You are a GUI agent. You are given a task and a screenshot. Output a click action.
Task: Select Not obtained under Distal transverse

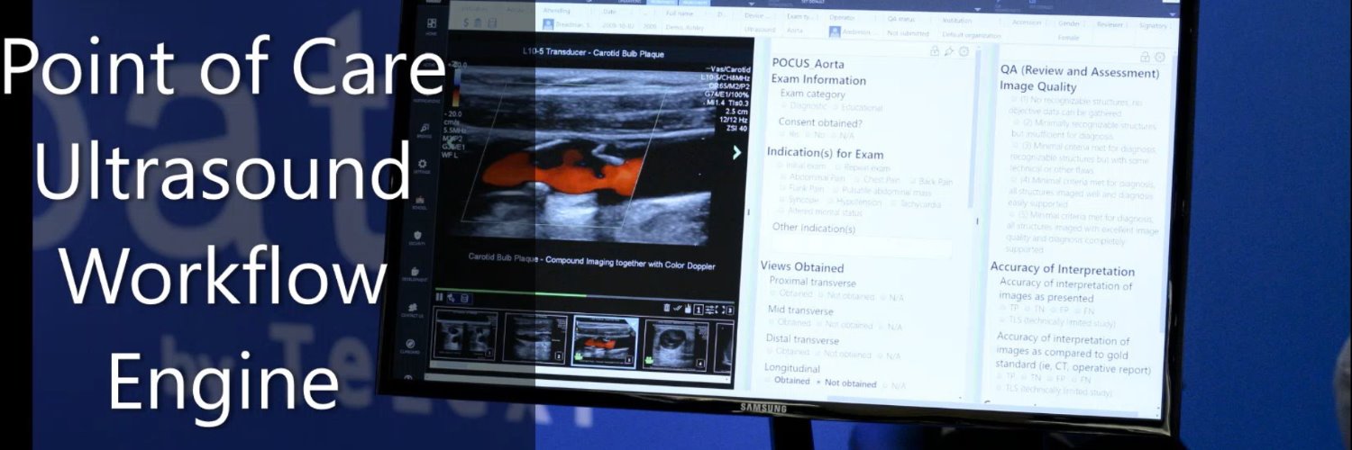click(x=845, y=355)
